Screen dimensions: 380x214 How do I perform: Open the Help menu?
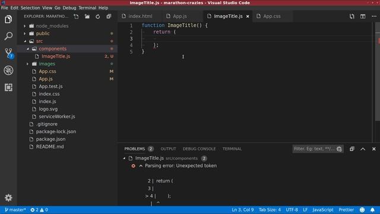103,8
